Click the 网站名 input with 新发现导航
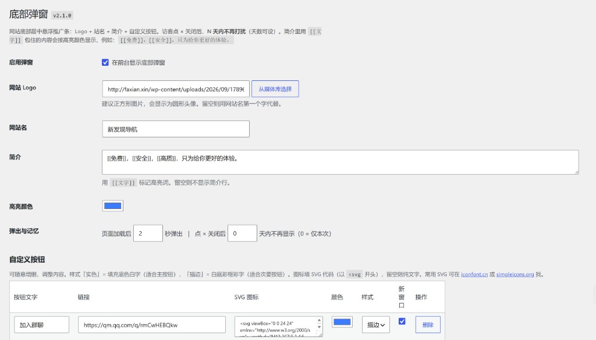 click(176, 129)
